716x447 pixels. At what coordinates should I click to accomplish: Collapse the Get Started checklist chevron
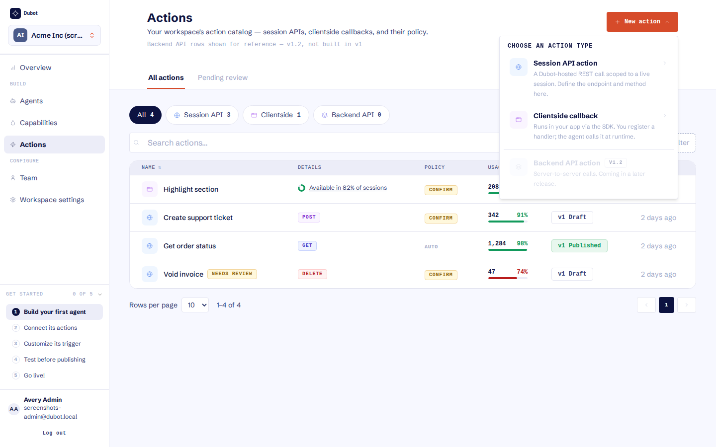pos(100,294)
